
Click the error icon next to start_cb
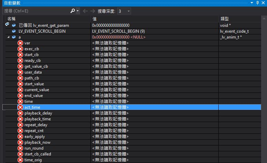20,55
